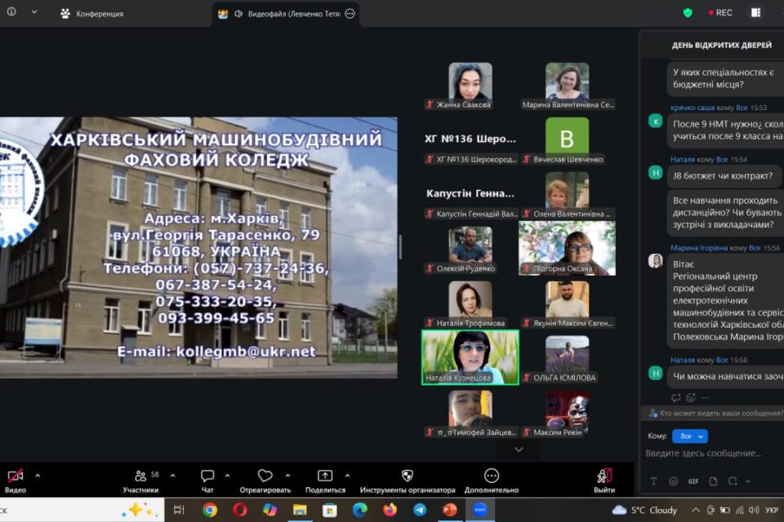Click the Выйти leave button
Image resolution: width=784 pixels, height=522 pixels.
604,481
